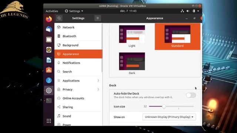Expand Privacy submenu chevron
This screenshot has width=237, height=133.
click(98, 89)
